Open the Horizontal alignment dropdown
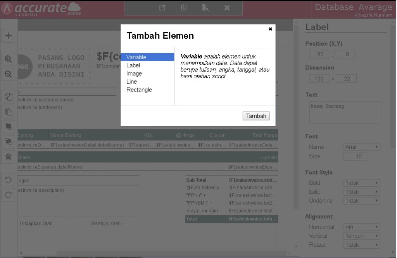Image resolution: width=397 pixels, height=258 pixels. click(361, 227)
